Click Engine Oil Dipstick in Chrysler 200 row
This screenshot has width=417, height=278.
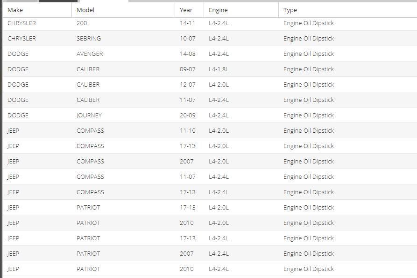pyautogui.click(x=309, y=23)
